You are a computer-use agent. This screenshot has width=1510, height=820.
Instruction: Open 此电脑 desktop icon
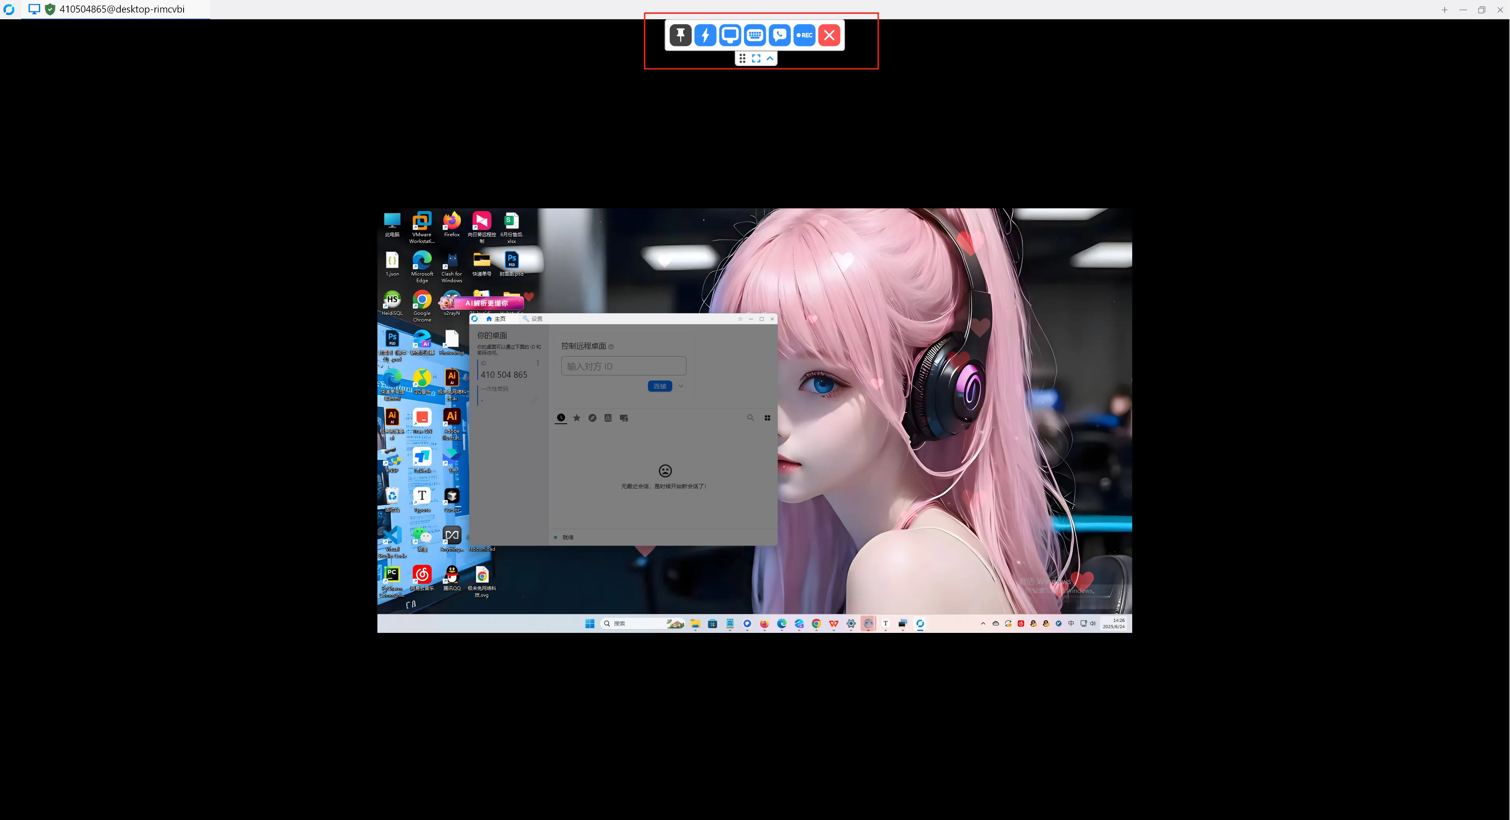coord(392,225)
